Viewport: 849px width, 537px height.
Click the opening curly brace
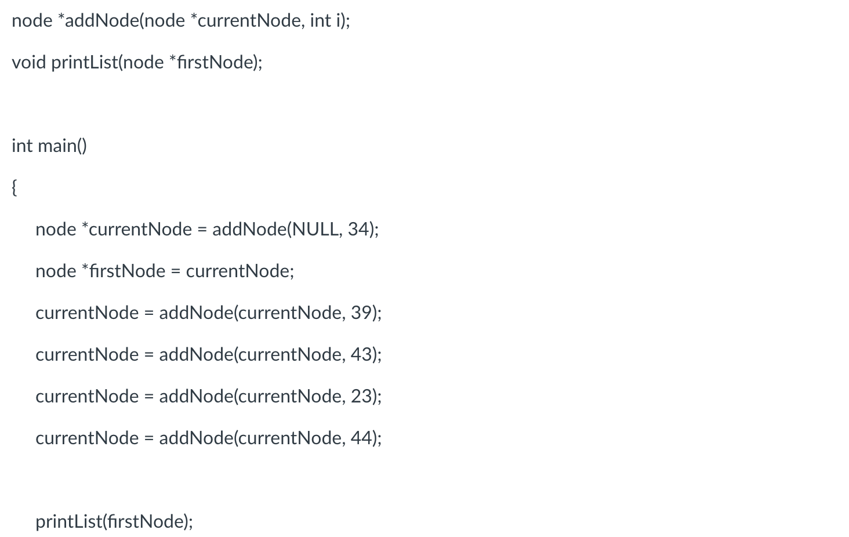[14, 188]
